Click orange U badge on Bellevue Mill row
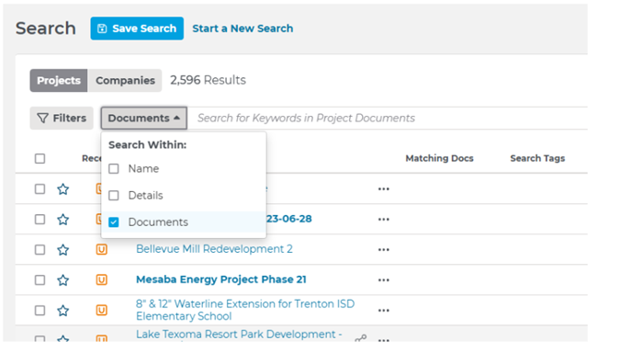 pyautogui.click(x=102, y=249)
